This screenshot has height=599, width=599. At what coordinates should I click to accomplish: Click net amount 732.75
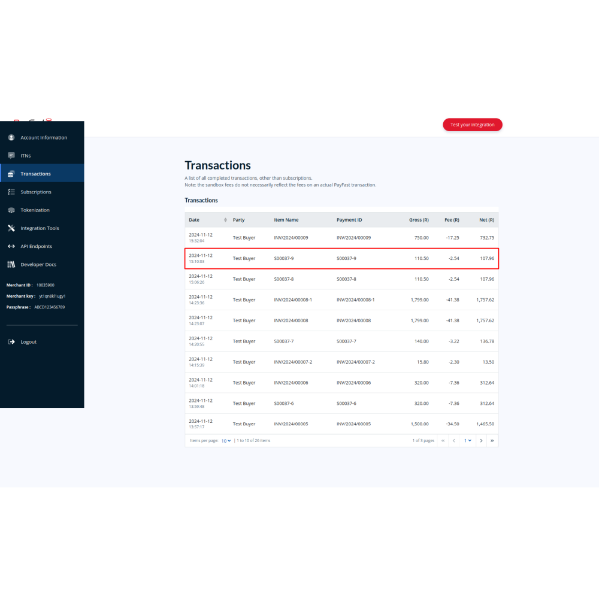pyautogui.click(x=487, y=238)
